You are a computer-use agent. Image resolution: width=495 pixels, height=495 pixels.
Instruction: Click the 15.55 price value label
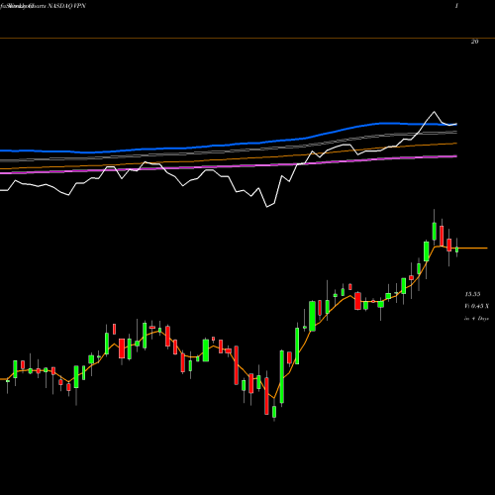(x=472, y=294)
